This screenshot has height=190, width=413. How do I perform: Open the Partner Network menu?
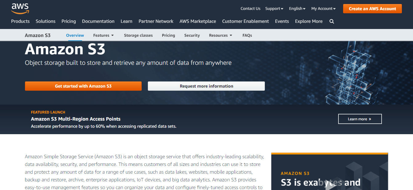click(x=156, y=21)
